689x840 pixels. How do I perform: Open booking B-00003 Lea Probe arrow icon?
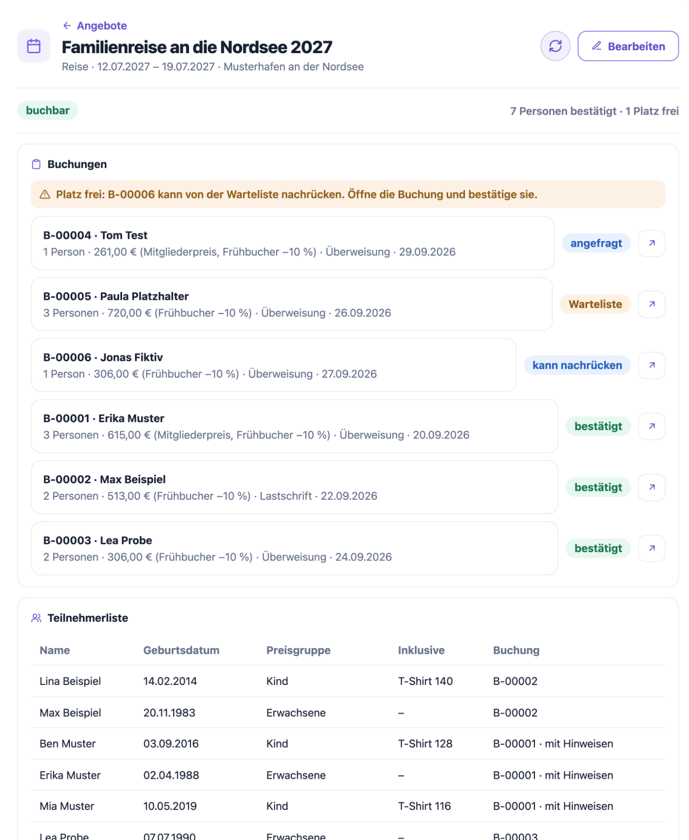click(652, 549)
